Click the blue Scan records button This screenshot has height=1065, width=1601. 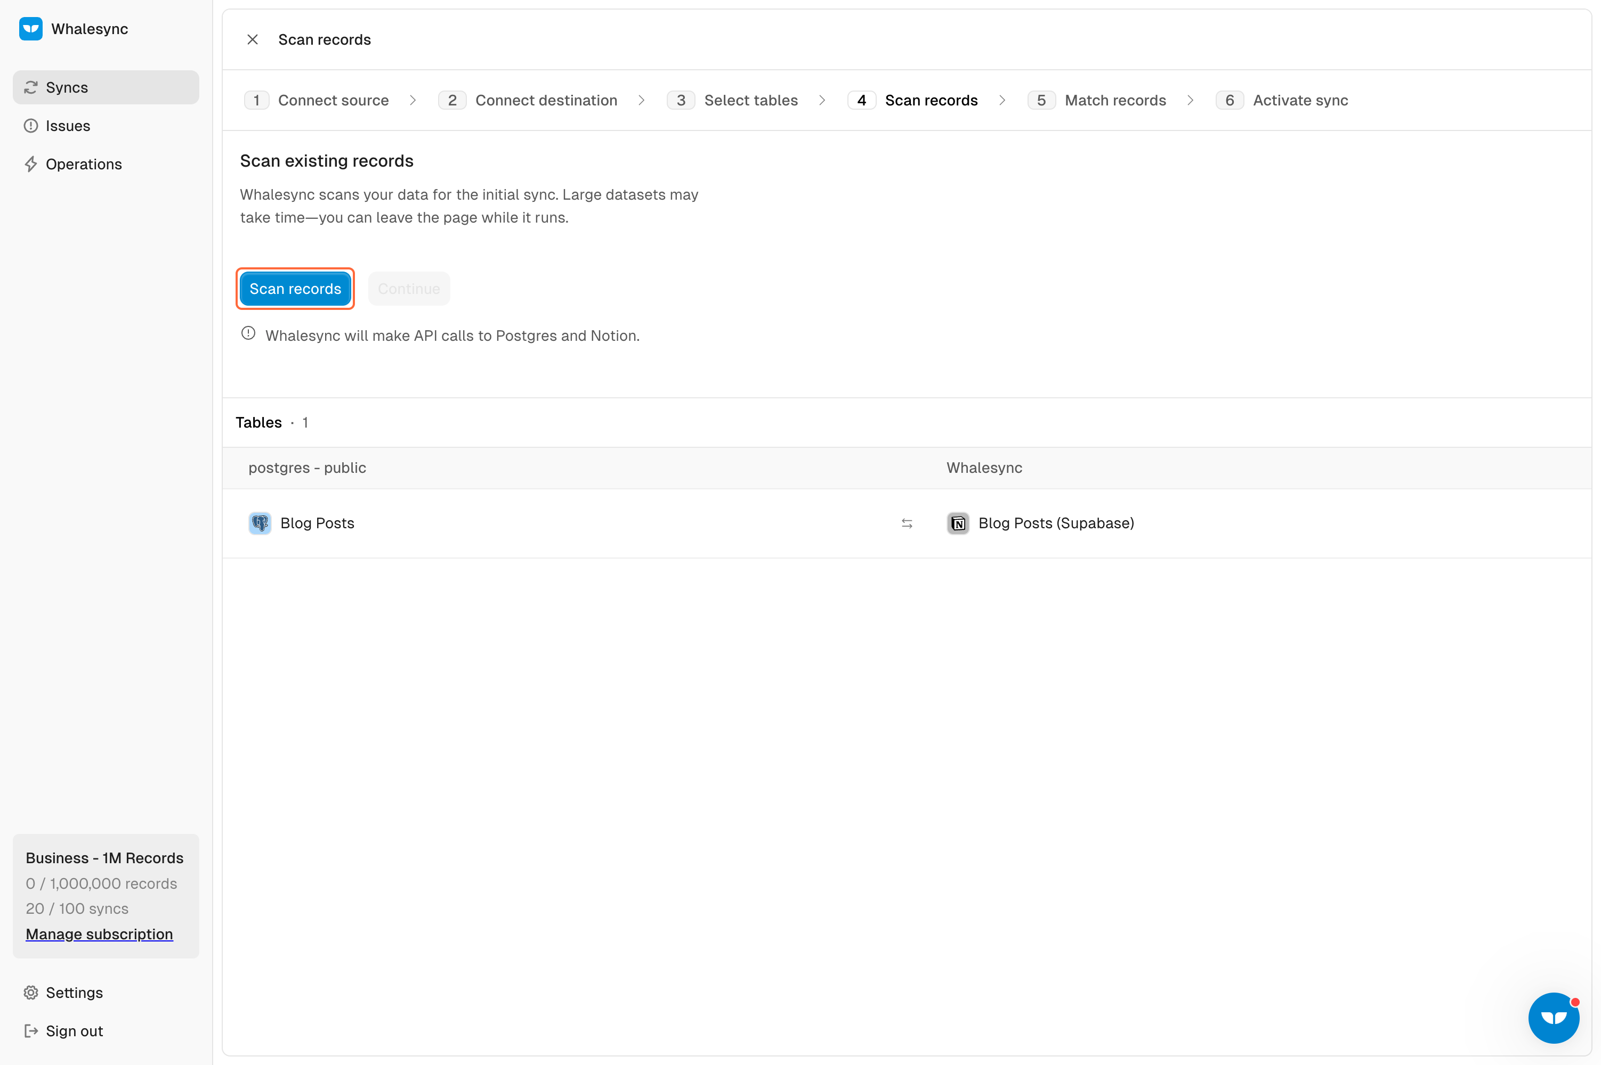pyautogui.click(x=295, y=289)
